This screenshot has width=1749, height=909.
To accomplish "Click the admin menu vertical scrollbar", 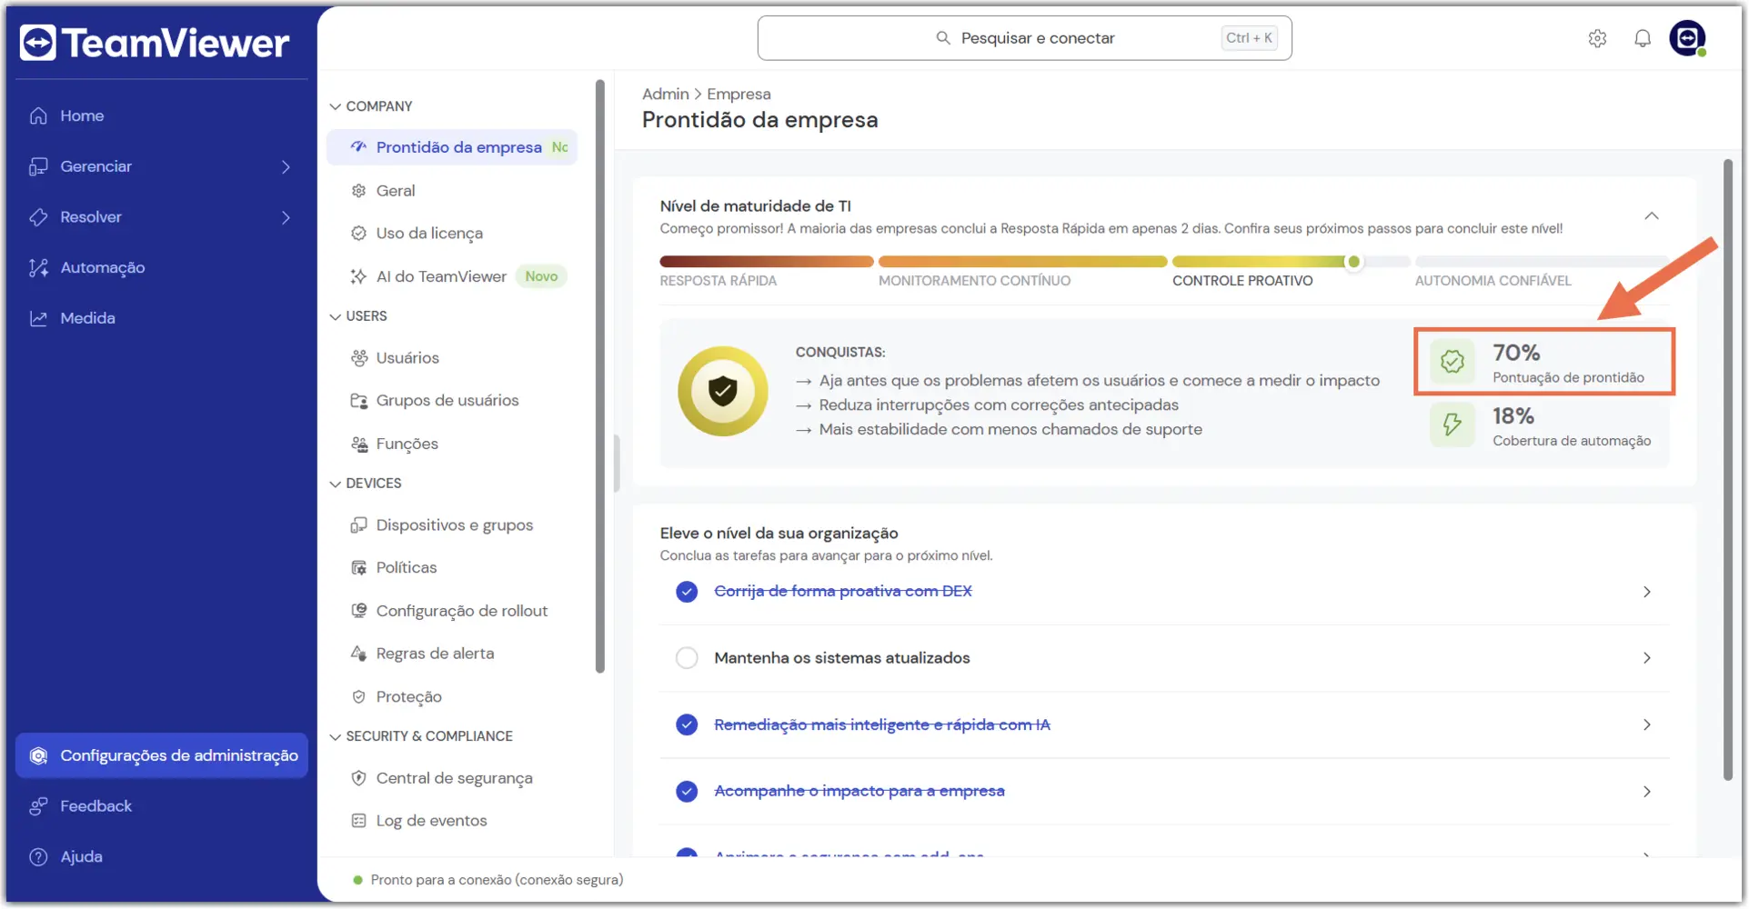I will pos(599,376).
